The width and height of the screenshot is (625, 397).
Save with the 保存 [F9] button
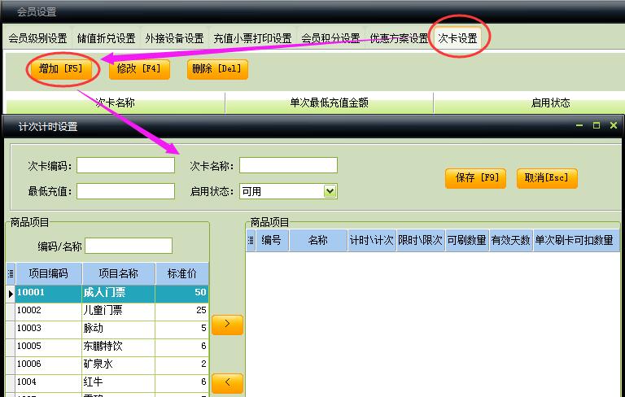(x=475, y=178)
